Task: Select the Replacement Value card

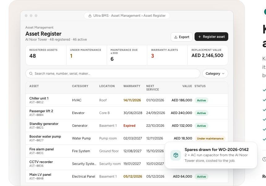Action: coord(208,55)
